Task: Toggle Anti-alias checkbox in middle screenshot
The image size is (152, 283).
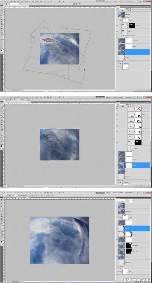Action: pos(20,100)
